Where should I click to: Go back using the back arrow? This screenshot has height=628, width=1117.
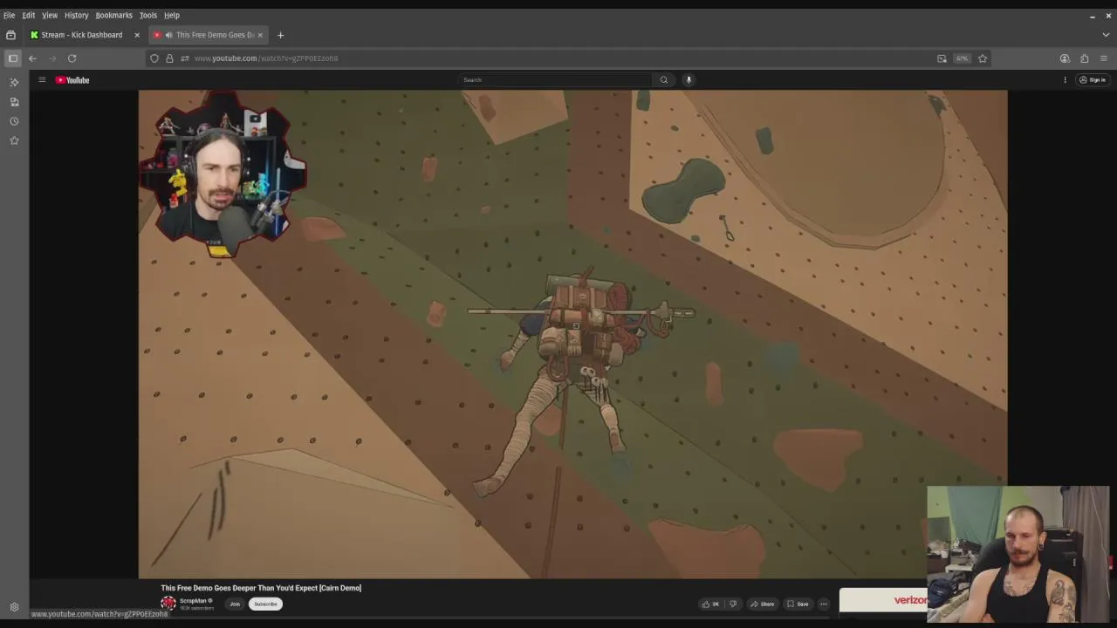point(32,58)
